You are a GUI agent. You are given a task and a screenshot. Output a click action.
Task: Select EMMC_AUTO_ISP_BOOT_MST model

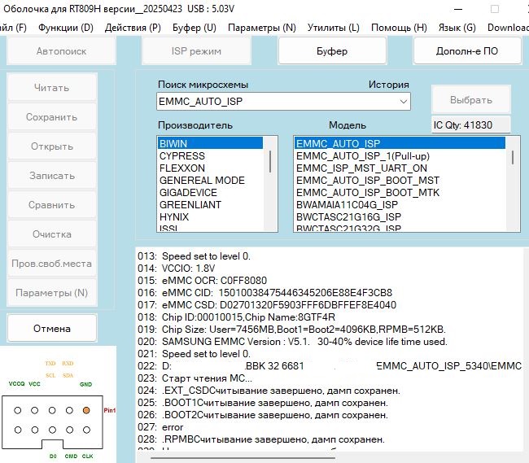[x=400, y=180]
